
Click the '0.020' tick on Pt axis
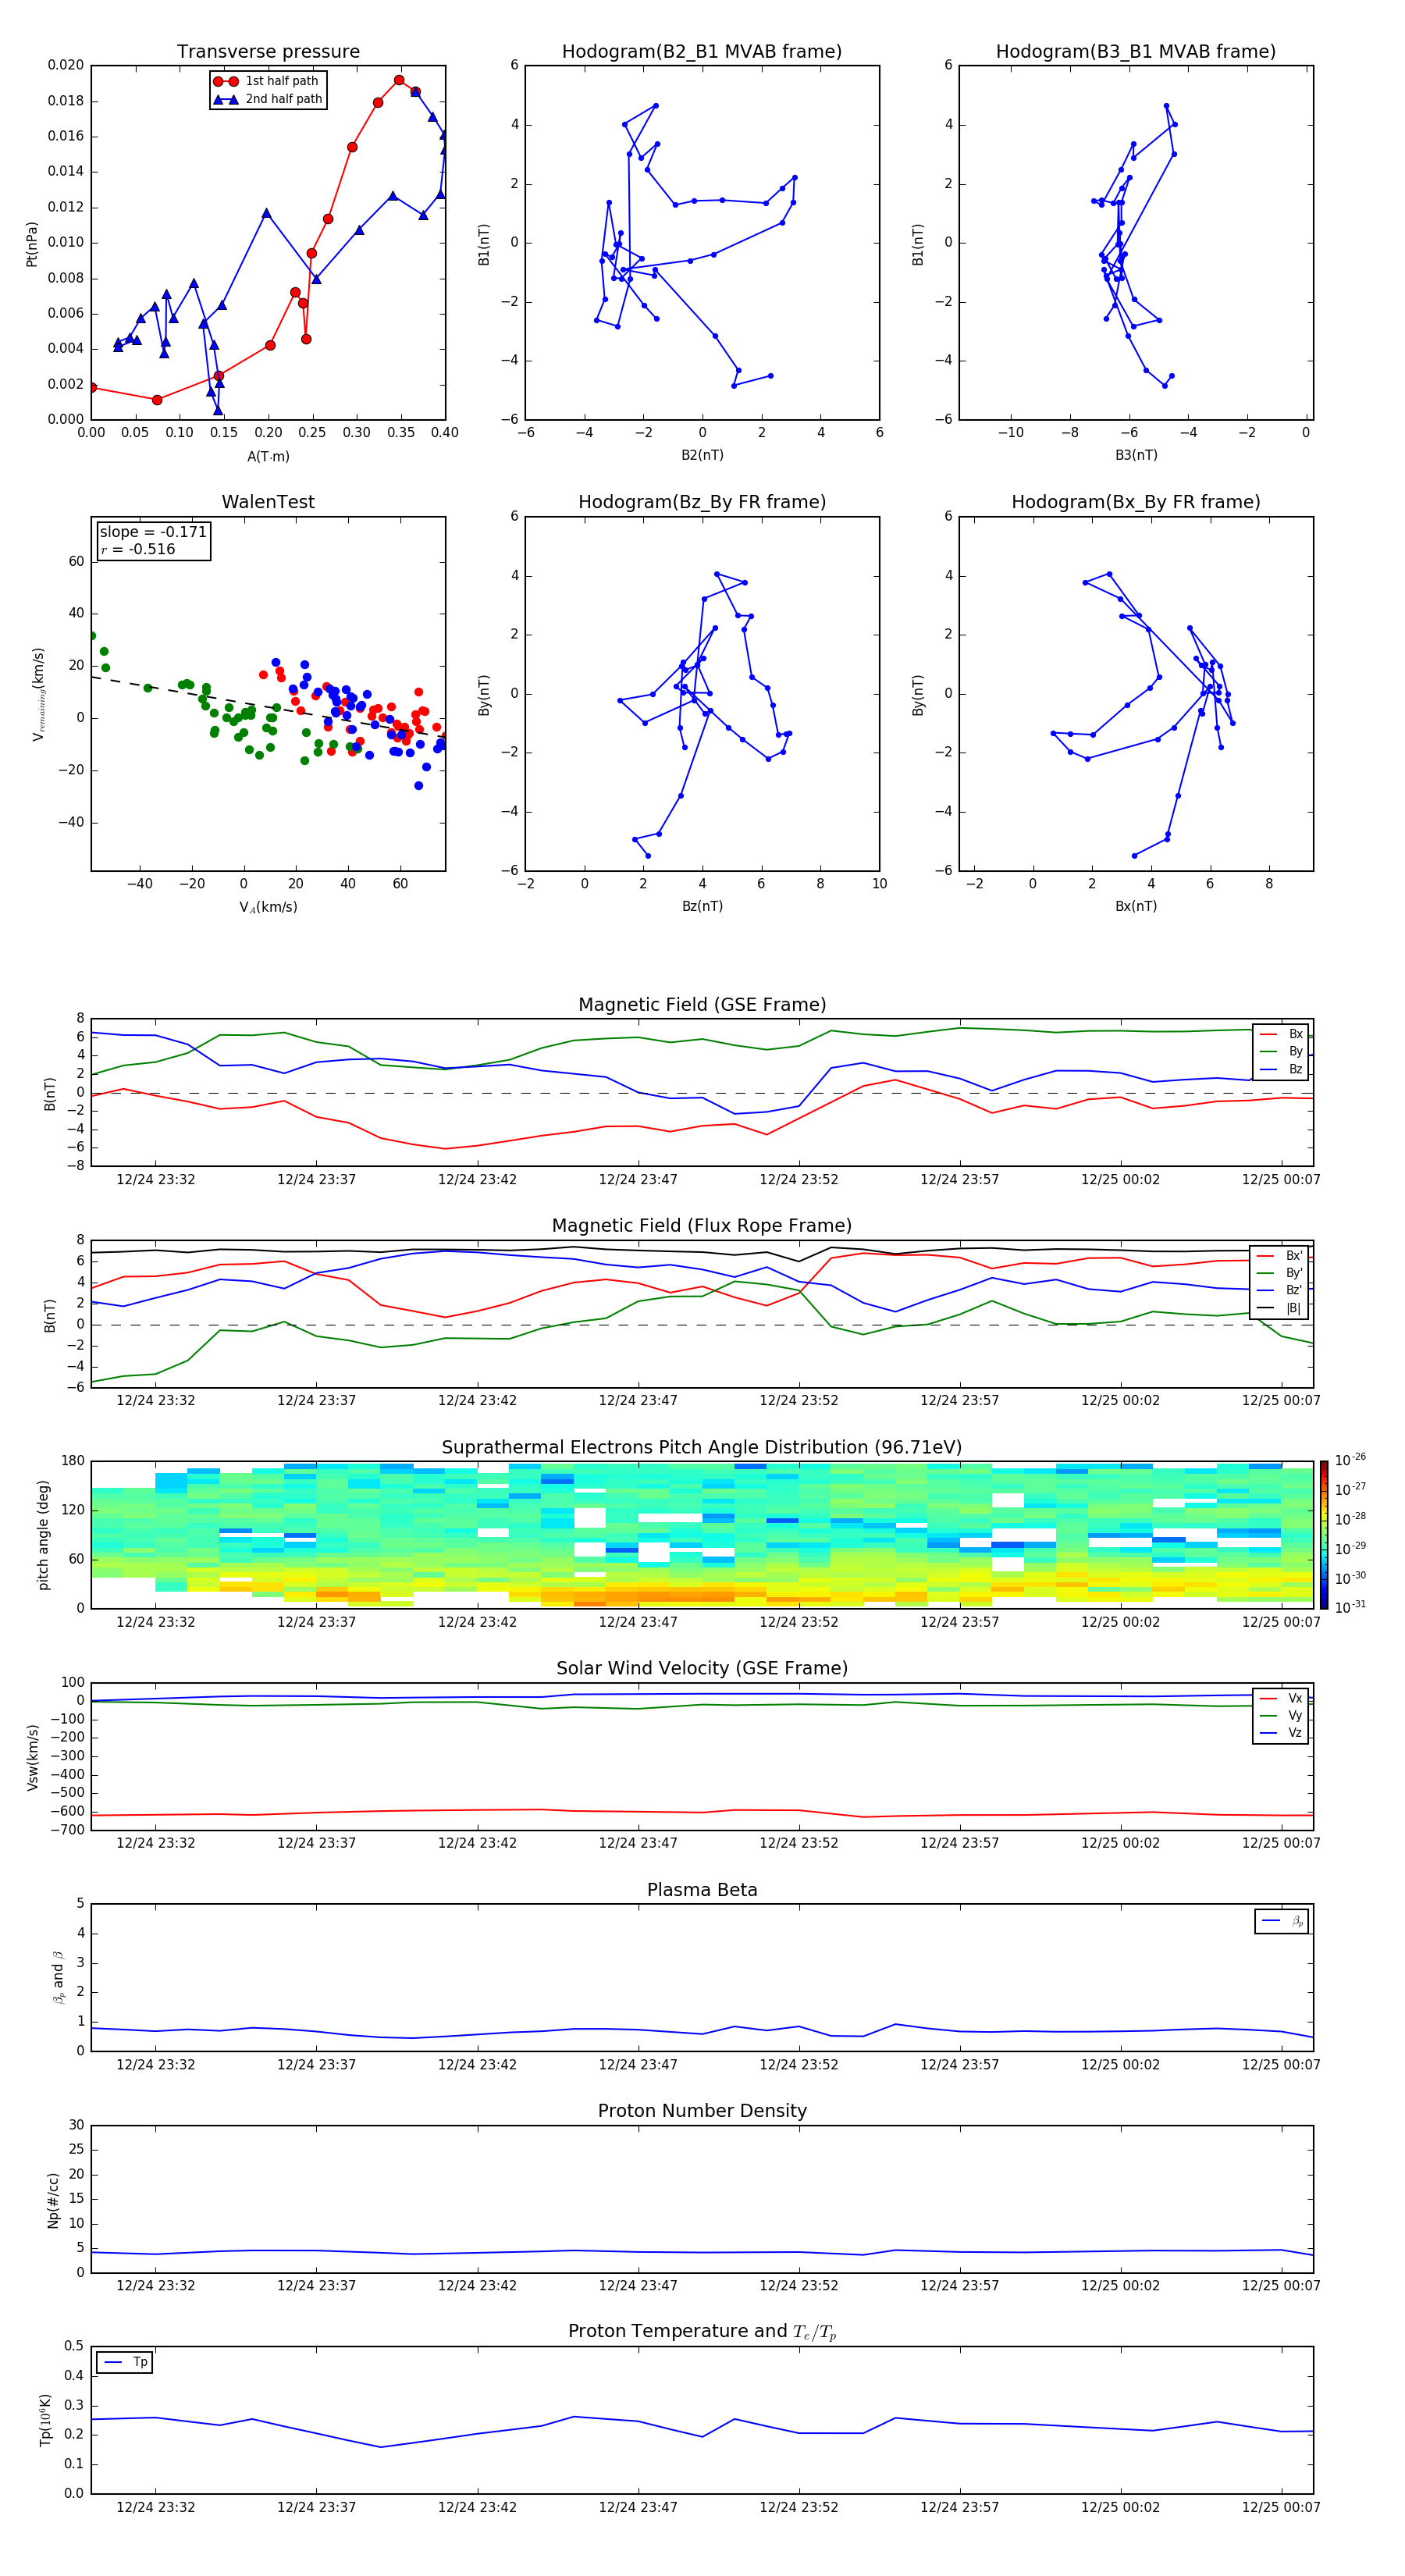point(66,65)
